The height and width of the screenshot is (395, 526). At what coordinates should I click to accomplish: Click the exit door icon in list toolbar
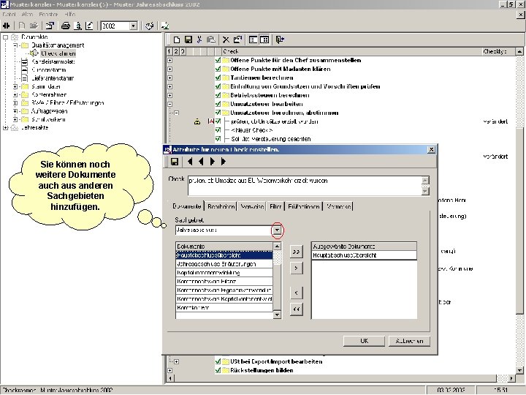tap(280, 39)
